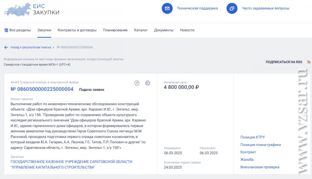The image size is (312, 179).
Task: Click the FAQ windows icon
Action: coord(232,8)
